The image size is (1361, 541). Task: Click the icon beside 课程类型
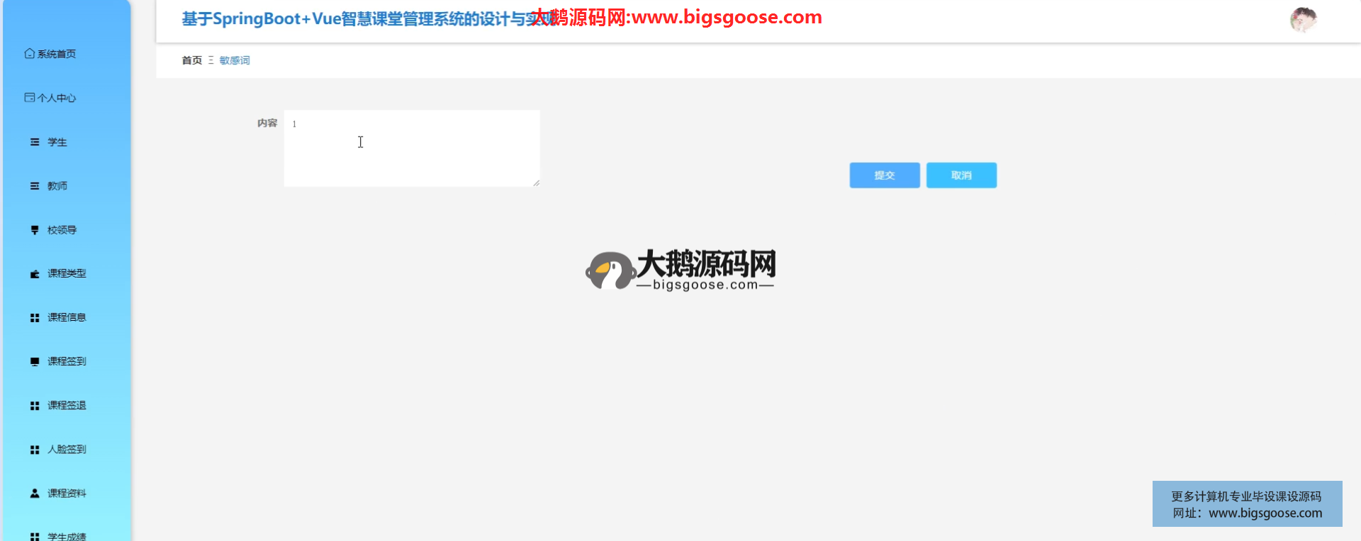pos(35,274)
